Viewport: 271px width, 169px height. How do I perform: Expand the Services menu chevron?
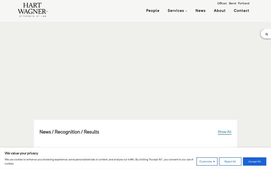click(x=186, y=11)
